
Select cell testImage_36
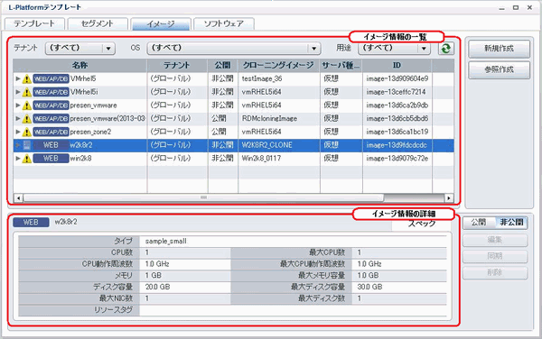coord(262,79)
